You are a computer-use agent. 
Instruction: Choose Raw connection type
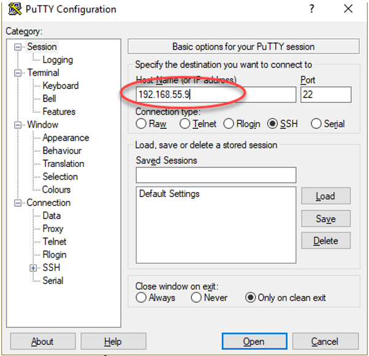(x=142, y=124)
